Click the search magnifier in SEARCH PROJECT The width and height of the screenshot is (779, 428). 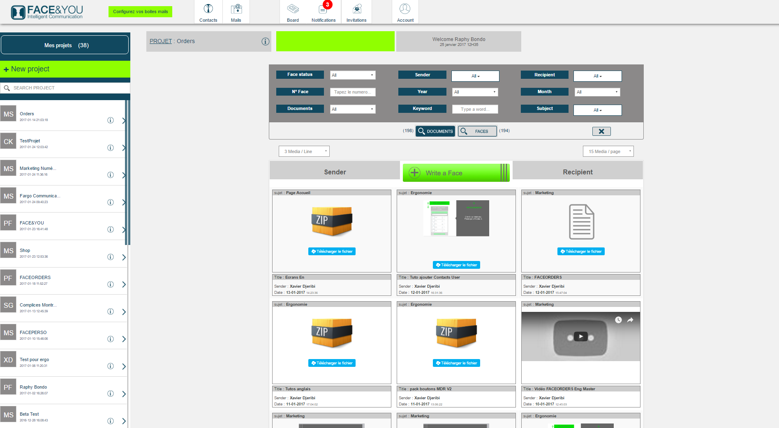7,88
